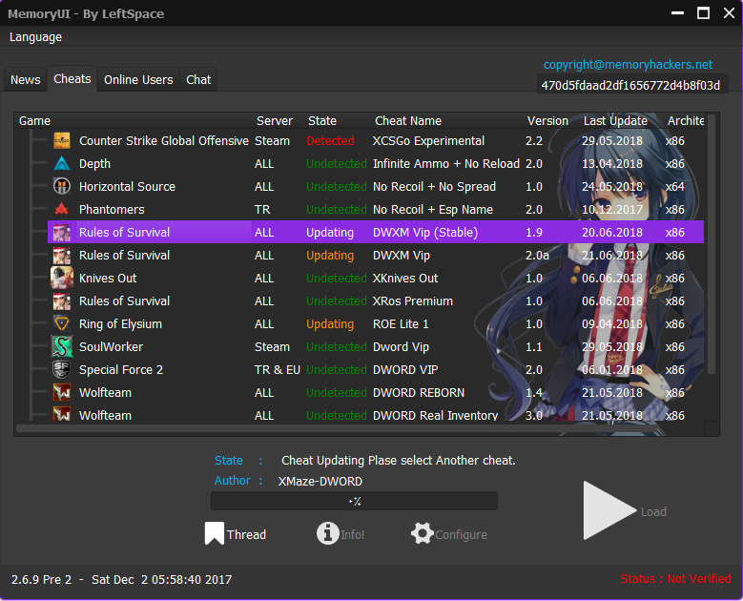Click the DWORD Real Inventory cheat name
Image resolution: width=743 pixels, height=601 pixels.
[435, 415]
